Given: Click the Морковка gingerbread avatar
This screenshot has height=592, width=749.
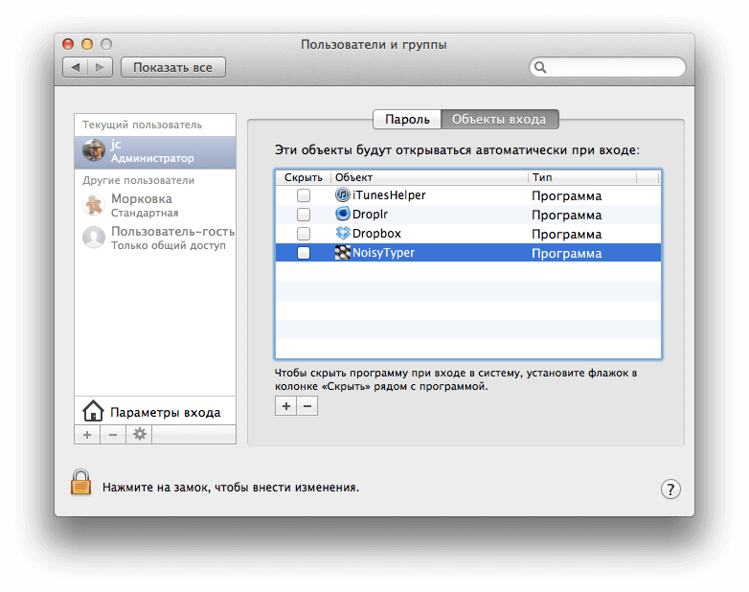Looking at the screenshot, I should (94, 205).
